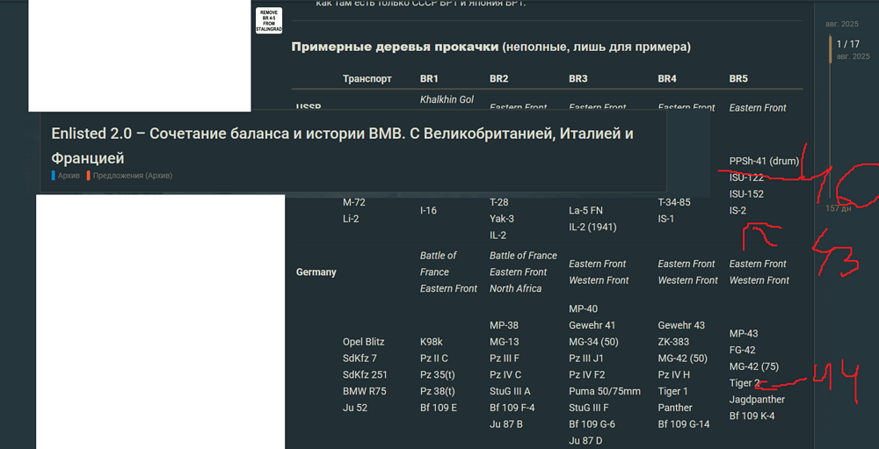Open the blue 'Архив' category badge
The width and height of the screenshot is (879, 449).
pyautogui.click(x=66, y=176)
